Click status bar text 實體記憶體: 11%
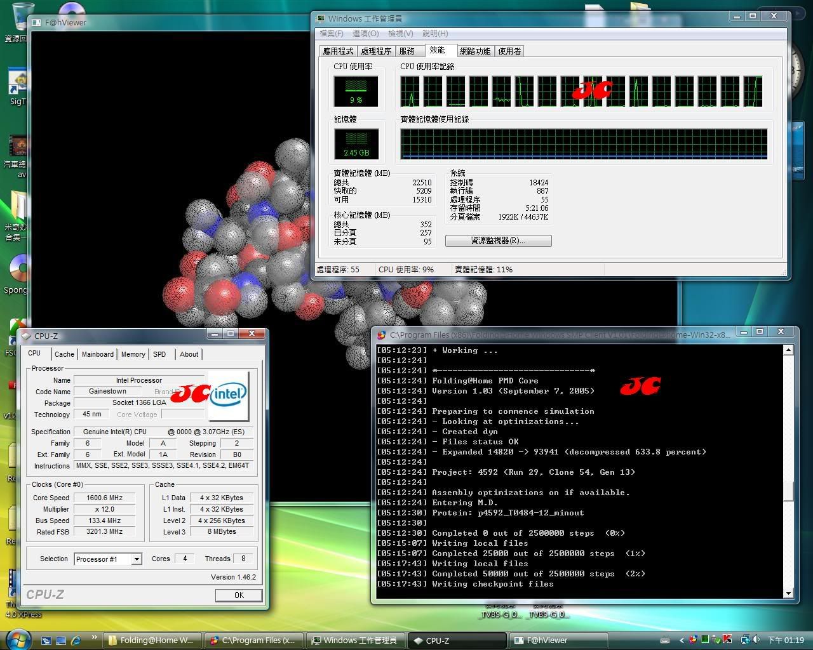Screen dimensions: 813x650 click(484, 269)
